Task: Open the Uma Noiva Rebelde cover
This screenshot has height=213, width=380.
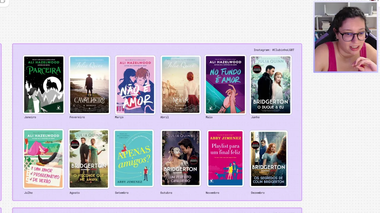Action: tap(180, 85)
